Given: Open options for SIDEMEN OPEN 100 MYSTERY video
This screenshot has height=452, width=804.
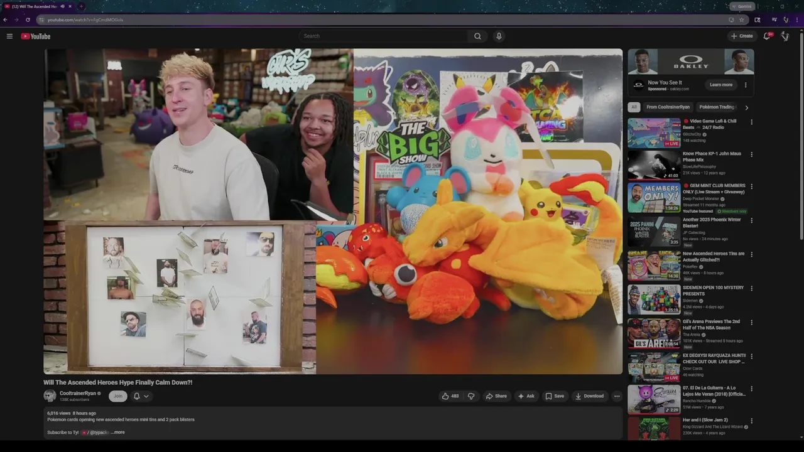Looking at the screenshot, I should 751,289.
